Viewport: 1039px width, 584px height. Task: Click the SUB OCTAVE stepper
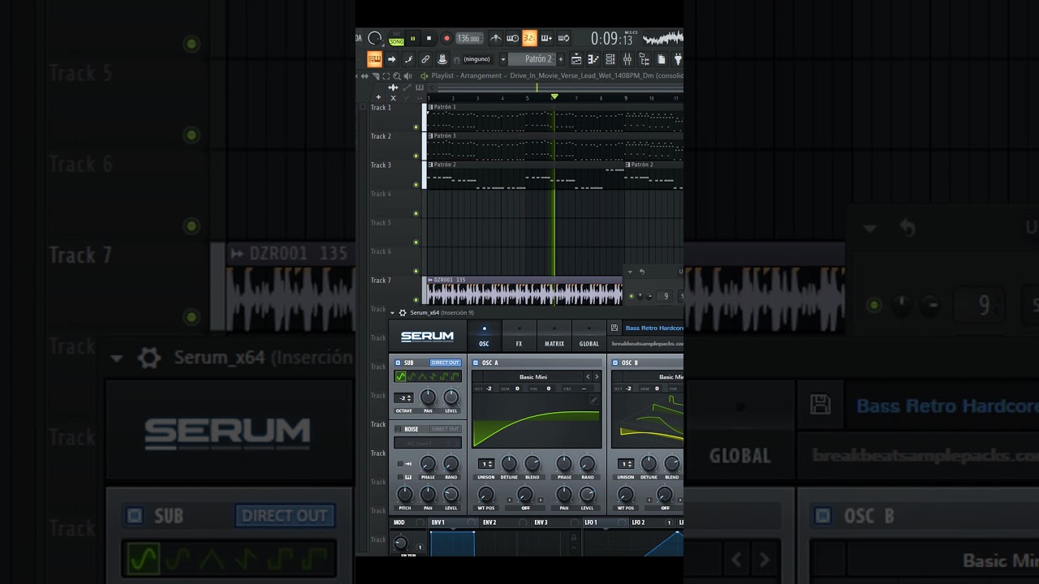pos(403,397)
